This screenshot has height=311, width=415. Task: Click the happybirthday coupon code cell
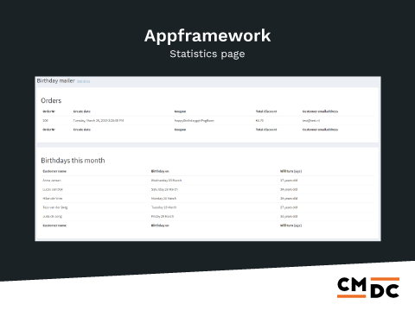pos(195,121)
